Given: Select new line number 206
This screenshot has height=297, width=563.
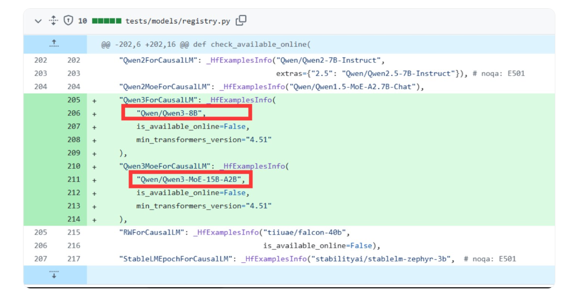Looking at the screenshot, I should pyautogui.click(x=73, y=113).
